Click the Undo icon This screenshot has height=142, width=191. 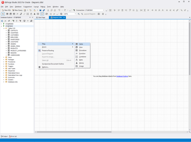[59, 10]
